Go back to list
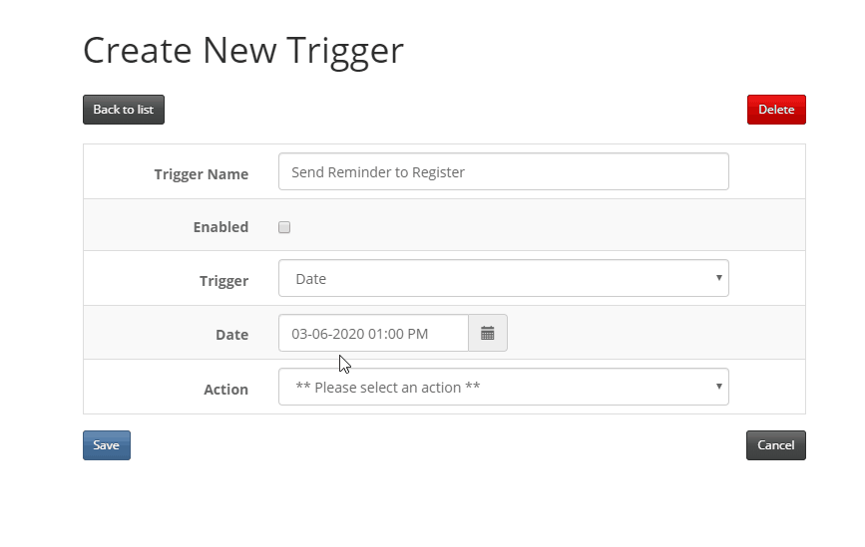 pos(124,110)
